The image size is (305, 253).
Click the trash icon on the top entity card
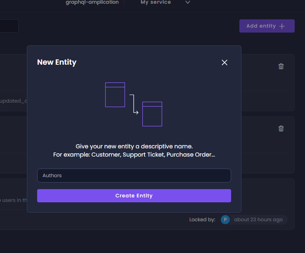click(x=281, y=66)
